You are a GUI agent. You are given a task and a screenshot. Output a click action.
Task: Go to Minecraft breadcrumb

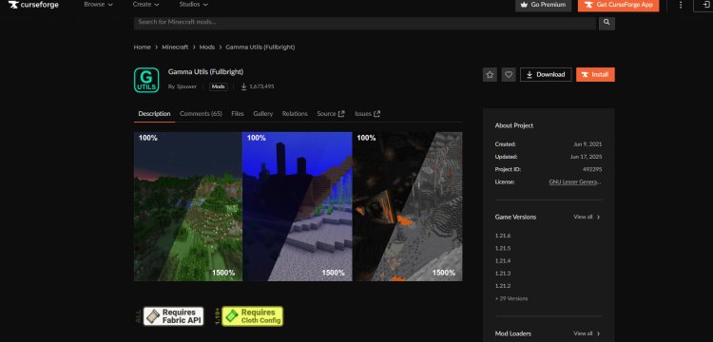tap(175, 47)
